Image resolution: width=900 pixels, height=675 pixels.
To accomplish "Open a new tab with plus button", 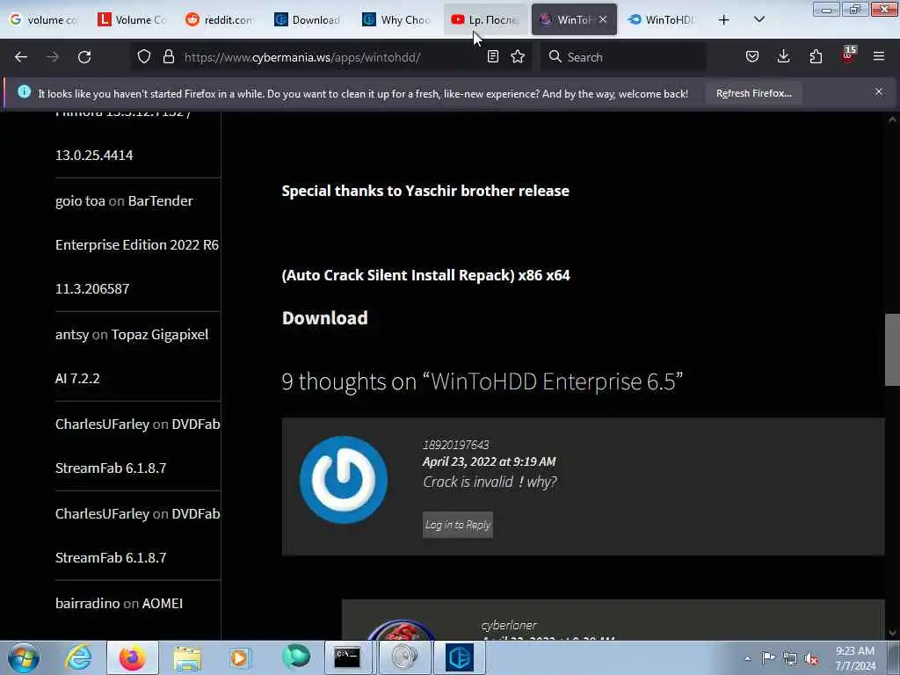I will (724, 19).
